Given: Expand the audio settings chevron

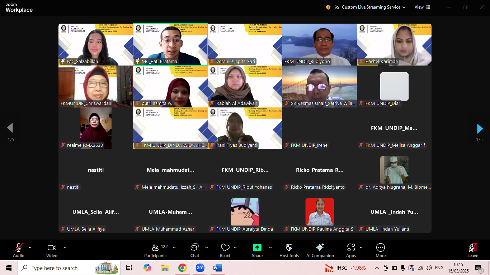Looking at the screenshot, I should click(30, 247).
